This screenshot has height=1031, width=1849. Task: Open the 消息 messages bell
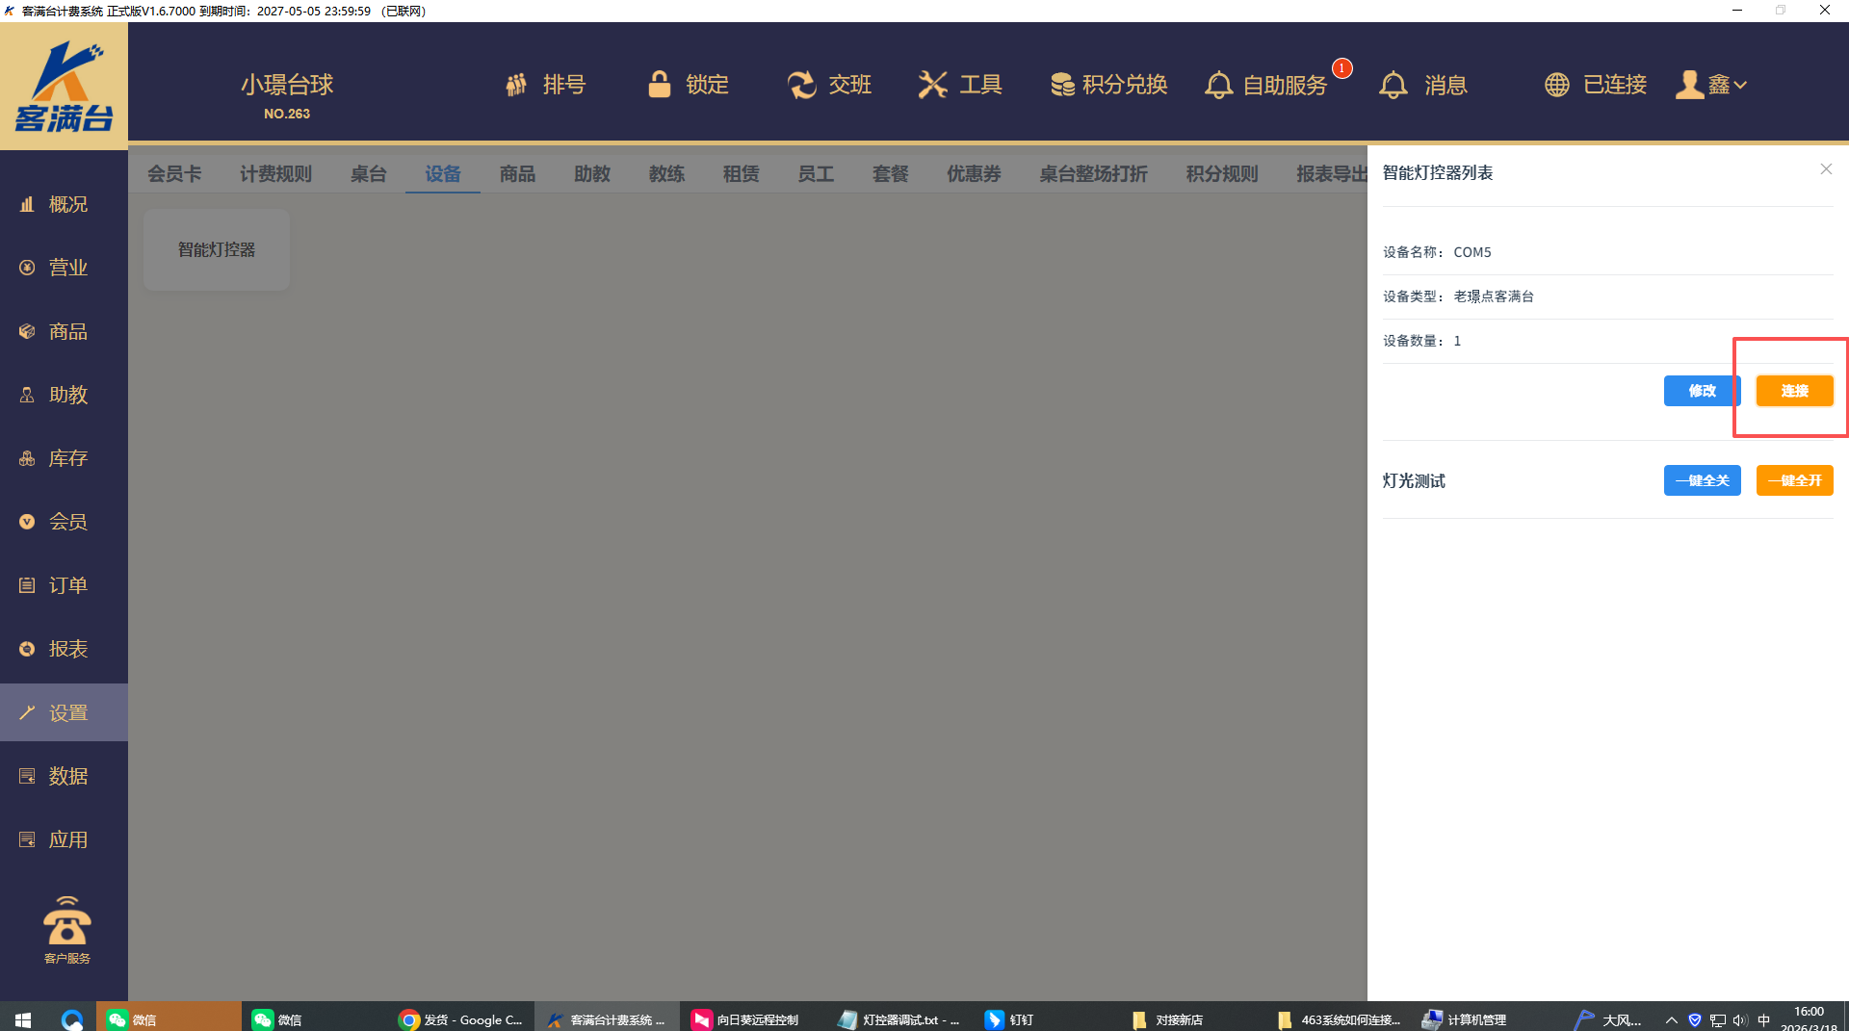1393,85
